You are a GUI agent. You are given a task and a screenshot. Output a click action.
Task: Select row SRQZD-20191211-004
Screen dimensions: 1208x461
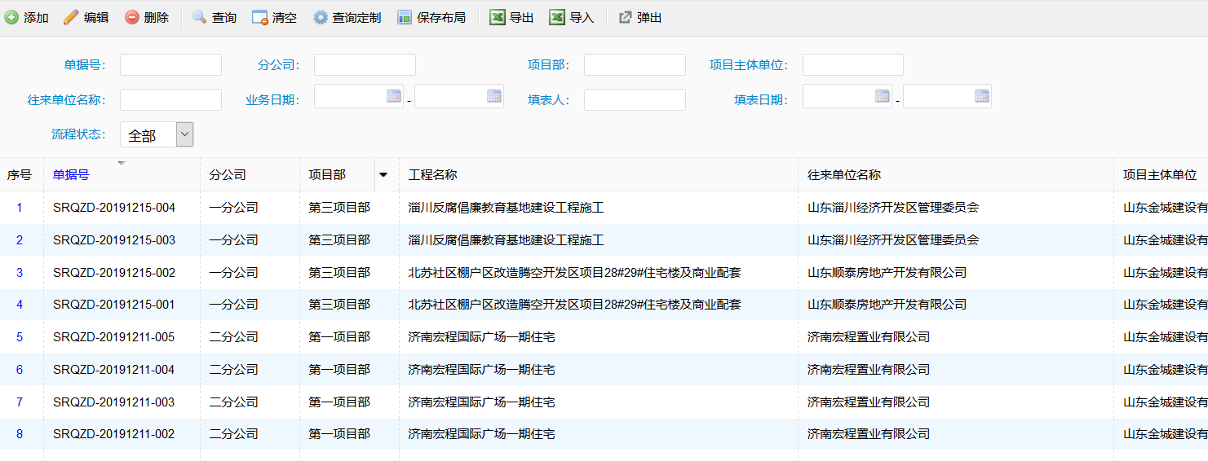[604, 370]
